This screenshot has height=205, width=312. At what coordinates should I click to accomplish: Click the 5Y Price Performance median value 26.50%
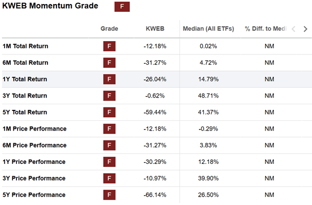coord(208,195)
